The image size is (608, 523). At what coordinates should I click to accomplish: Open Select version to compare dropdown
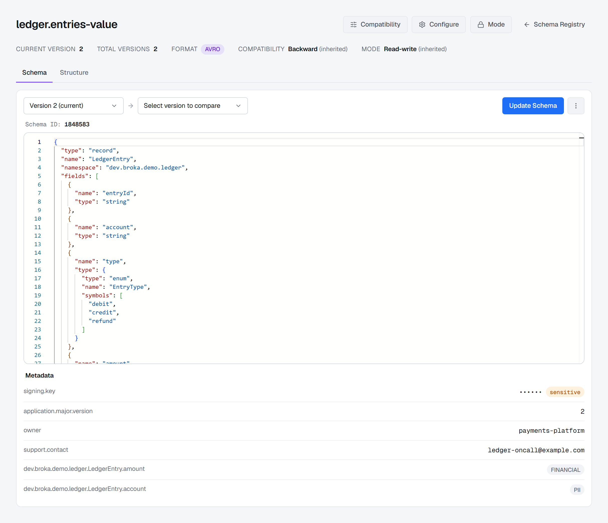click(x=193, y=106)
